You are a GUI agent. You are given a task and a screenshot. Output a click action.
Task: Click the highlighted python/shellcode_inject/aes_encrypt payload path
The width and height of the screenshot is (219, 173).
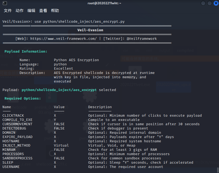pyautogui.click(x=59, y=90)
